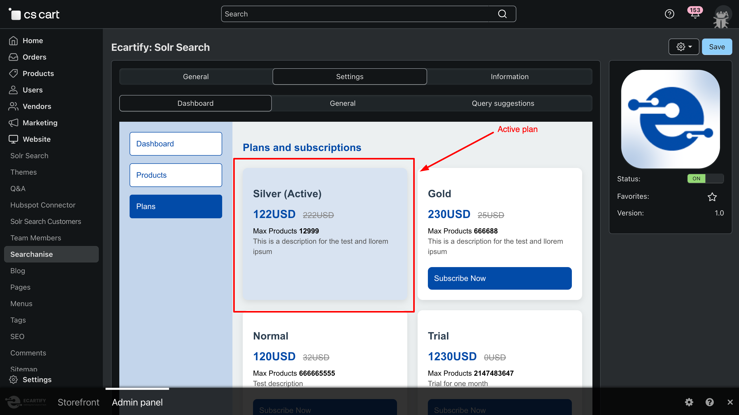Image resolution: width=739 pixels, height=415 pixels.
Task: Toggle the Favorites star for this add-on
Action: click(712, 197)
